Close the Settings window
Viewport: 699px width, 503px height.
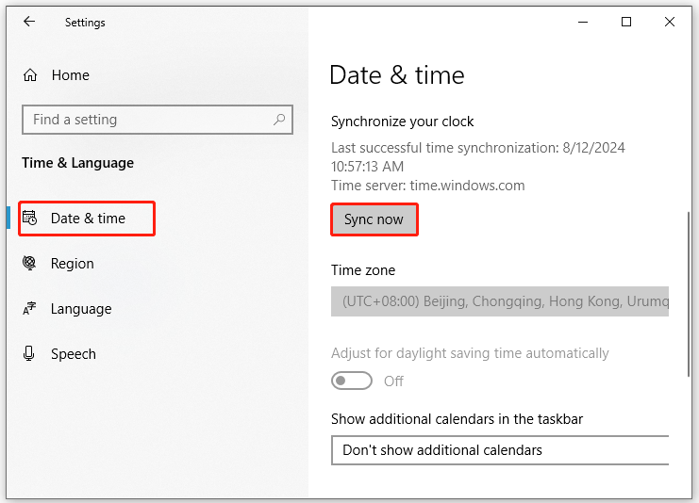[670, 23]
